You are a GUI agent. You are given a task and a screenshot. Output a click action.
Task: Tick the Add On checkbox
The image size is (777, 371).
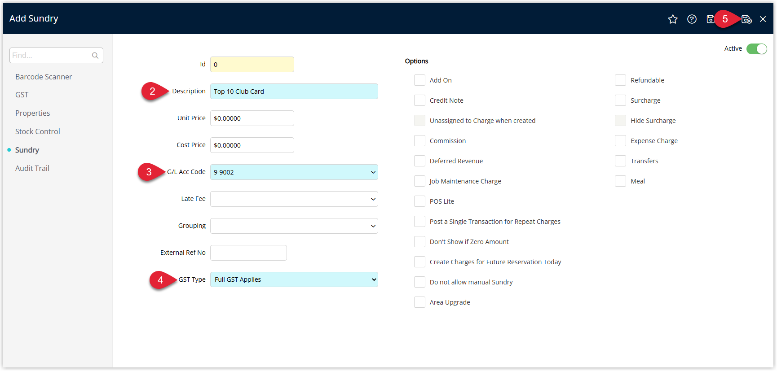tap(419, 80)
